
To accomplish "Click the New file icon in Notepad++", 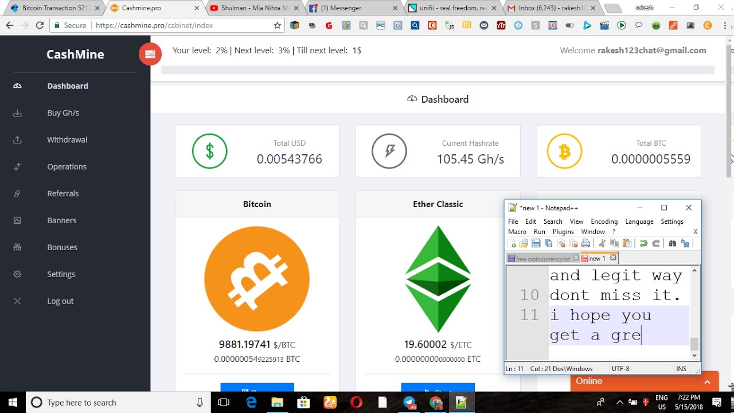I will [512, 244].
